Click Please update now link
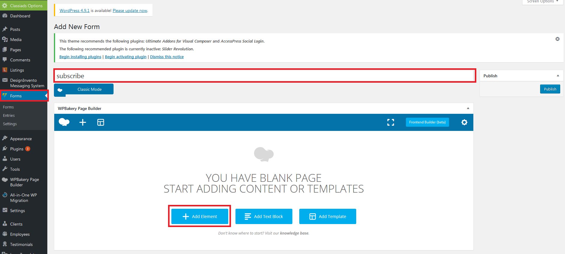565x254 pixels. [130, 10]
